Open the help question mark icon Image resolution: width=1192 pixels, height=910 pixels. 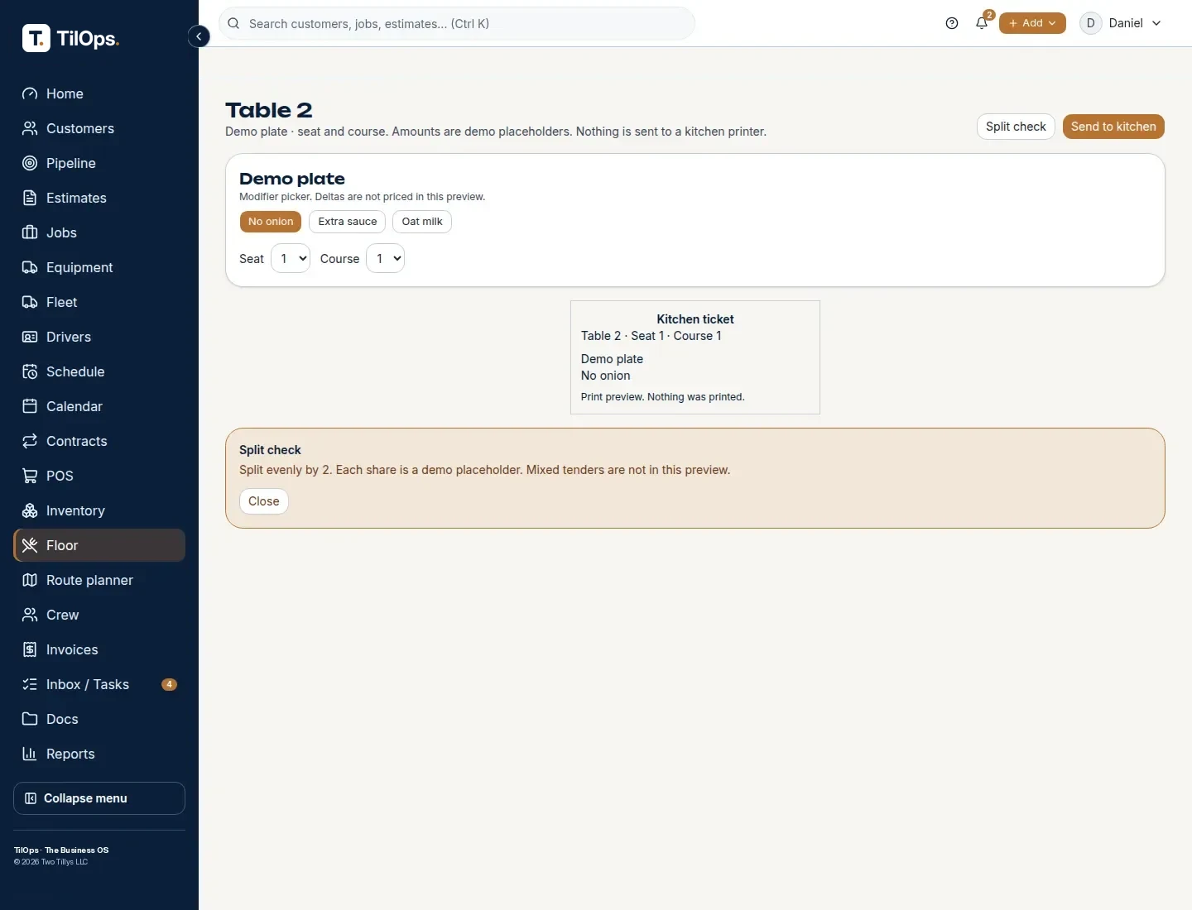point(952,23)
